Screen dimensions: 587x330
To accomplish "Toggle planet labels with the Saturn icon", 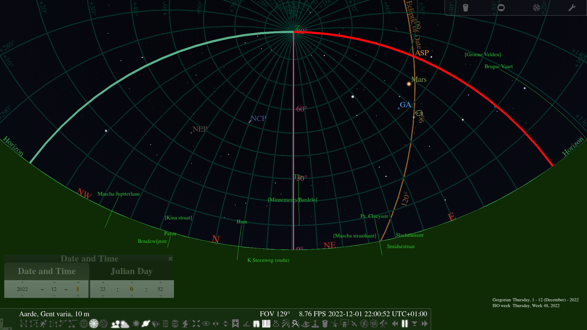I will [x=146, y=323].
